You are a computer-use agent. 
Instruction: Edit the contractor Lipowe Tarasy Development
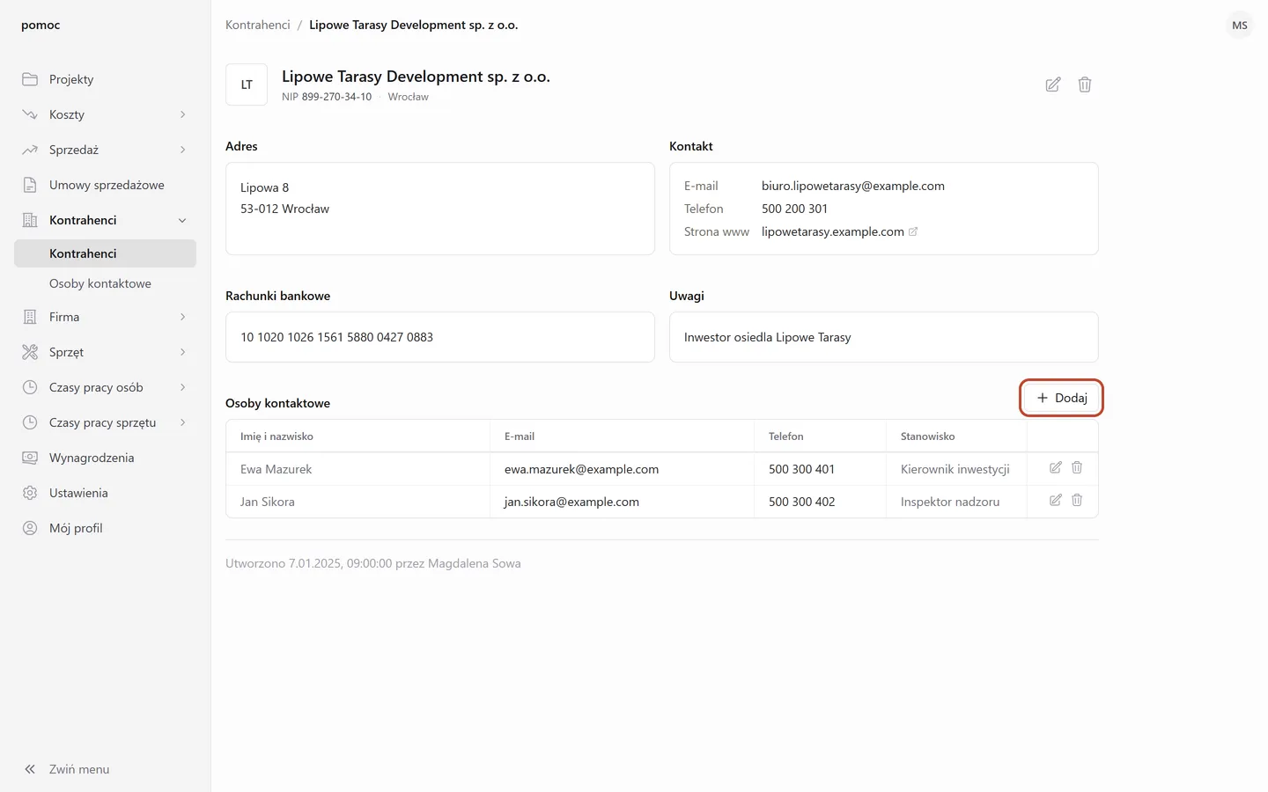pyautogui.click(x=1053, y=84)
